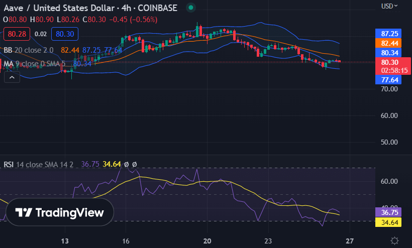412x248 pixels.
Task: Click the blue 80.30 buy price button
Action: [x=64, y=34]
